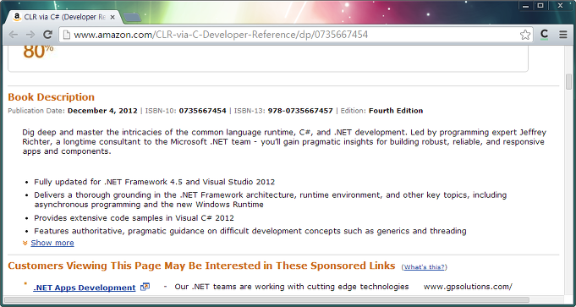The width and height of the screenshot is (576, 307).
Task: Click the ISBN-10 value 0735667454
Action: [x=202, y=111]
